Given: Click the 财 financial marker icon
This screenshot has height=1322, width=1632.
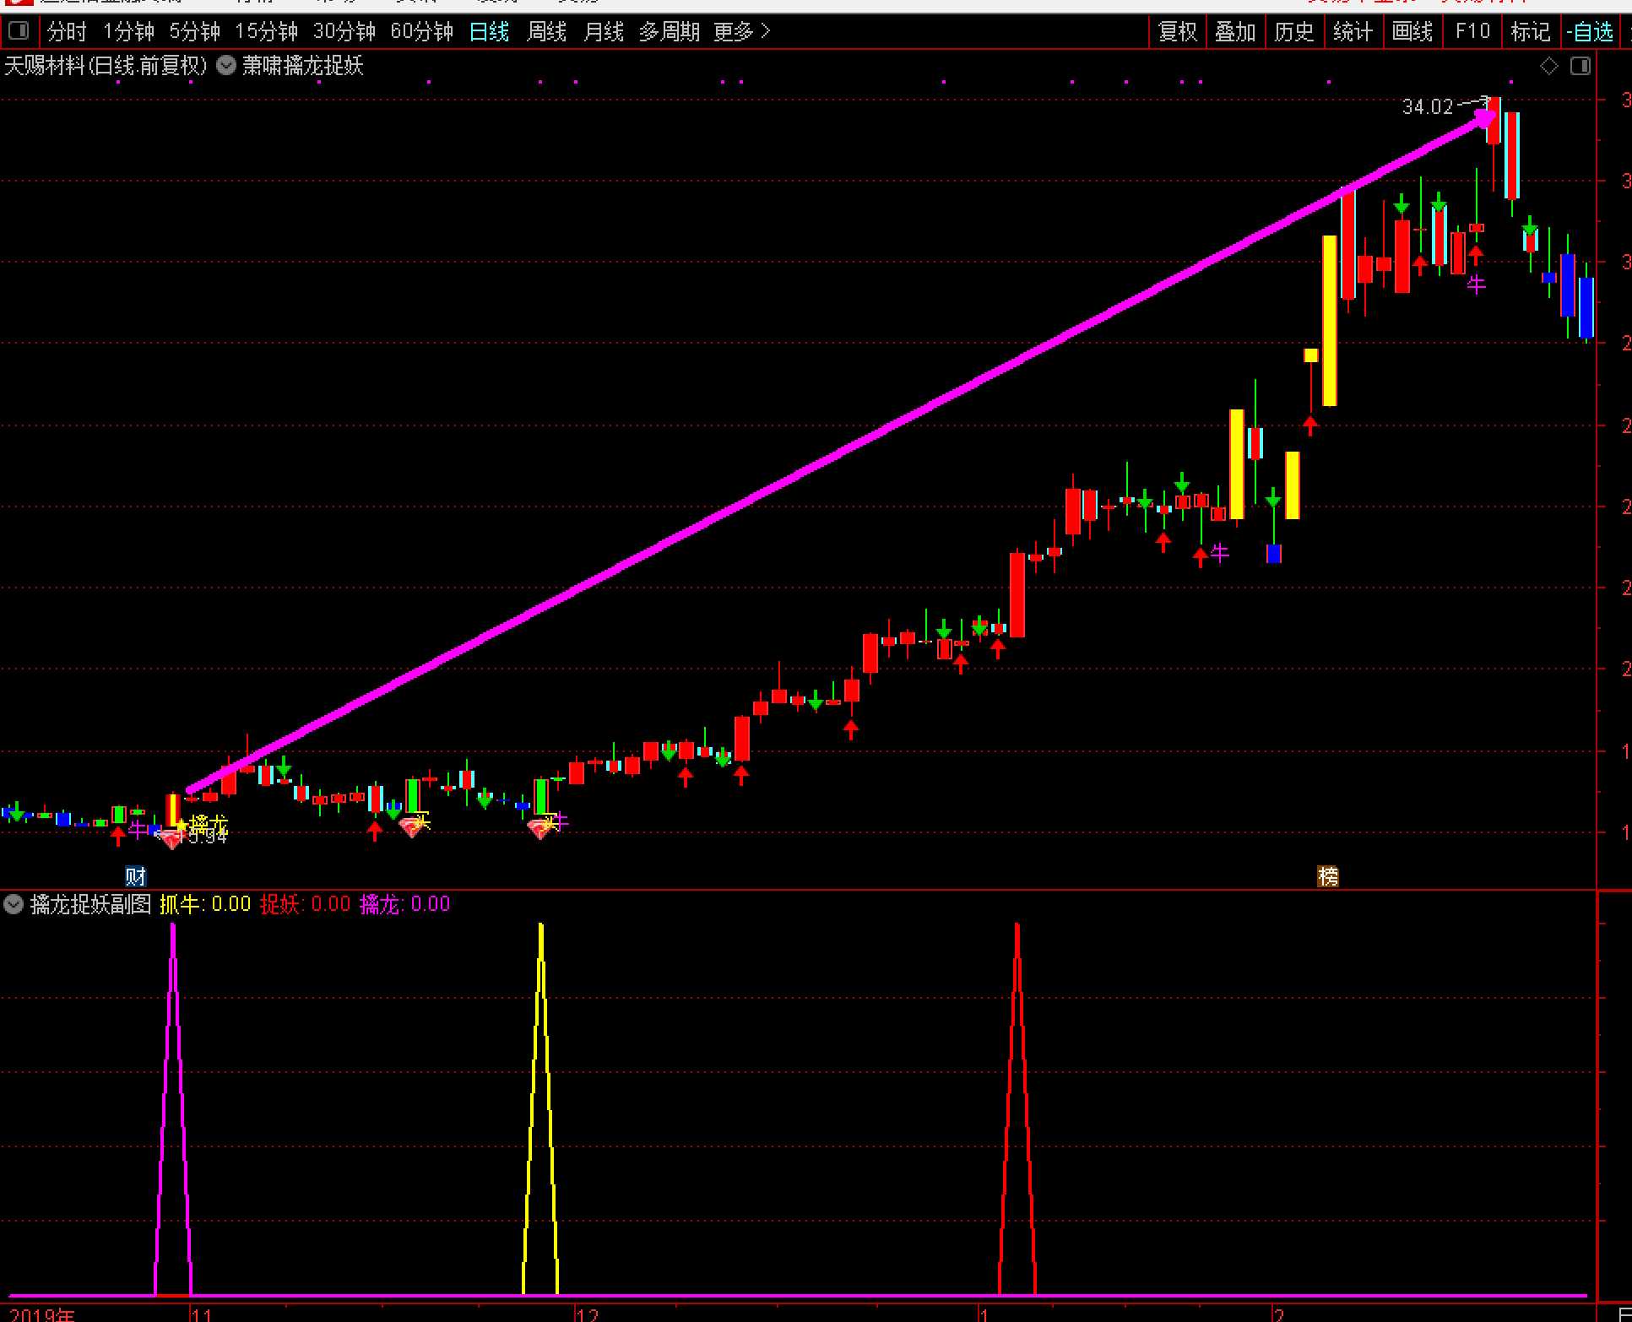Looking at the screenshot, I should [135, 876].
